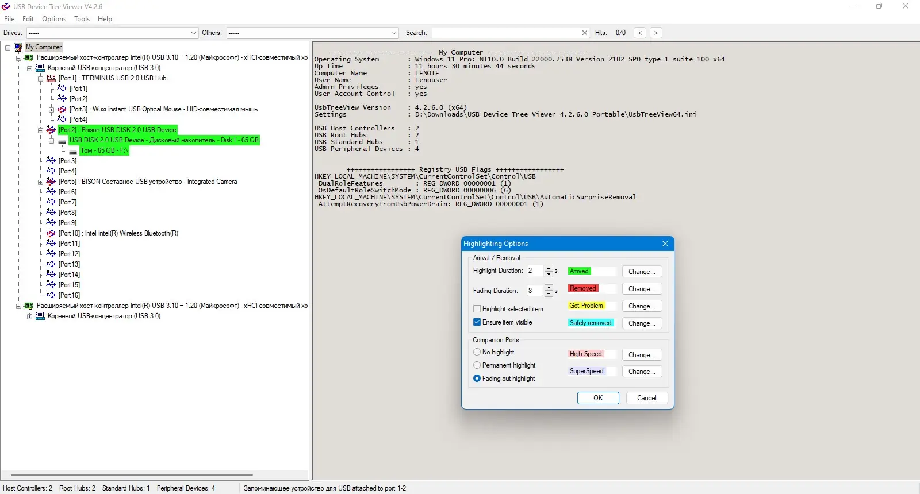Click Change for the Arrived color
This screenshot has height=494, width=920.
(x=642, y=272)
